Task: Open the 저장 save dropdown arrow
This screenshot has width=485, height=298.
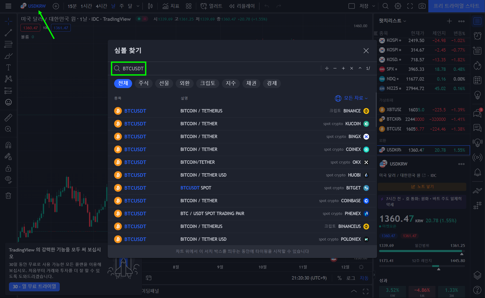Action: tap(374, 6)
